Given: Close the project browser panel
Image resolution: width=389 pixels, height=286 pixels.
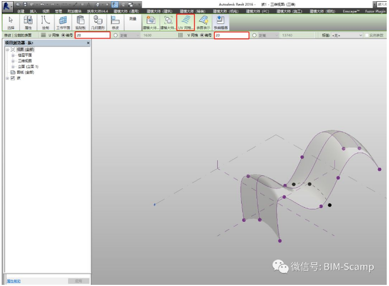Looking at the screenshot, I should (88, 43).
